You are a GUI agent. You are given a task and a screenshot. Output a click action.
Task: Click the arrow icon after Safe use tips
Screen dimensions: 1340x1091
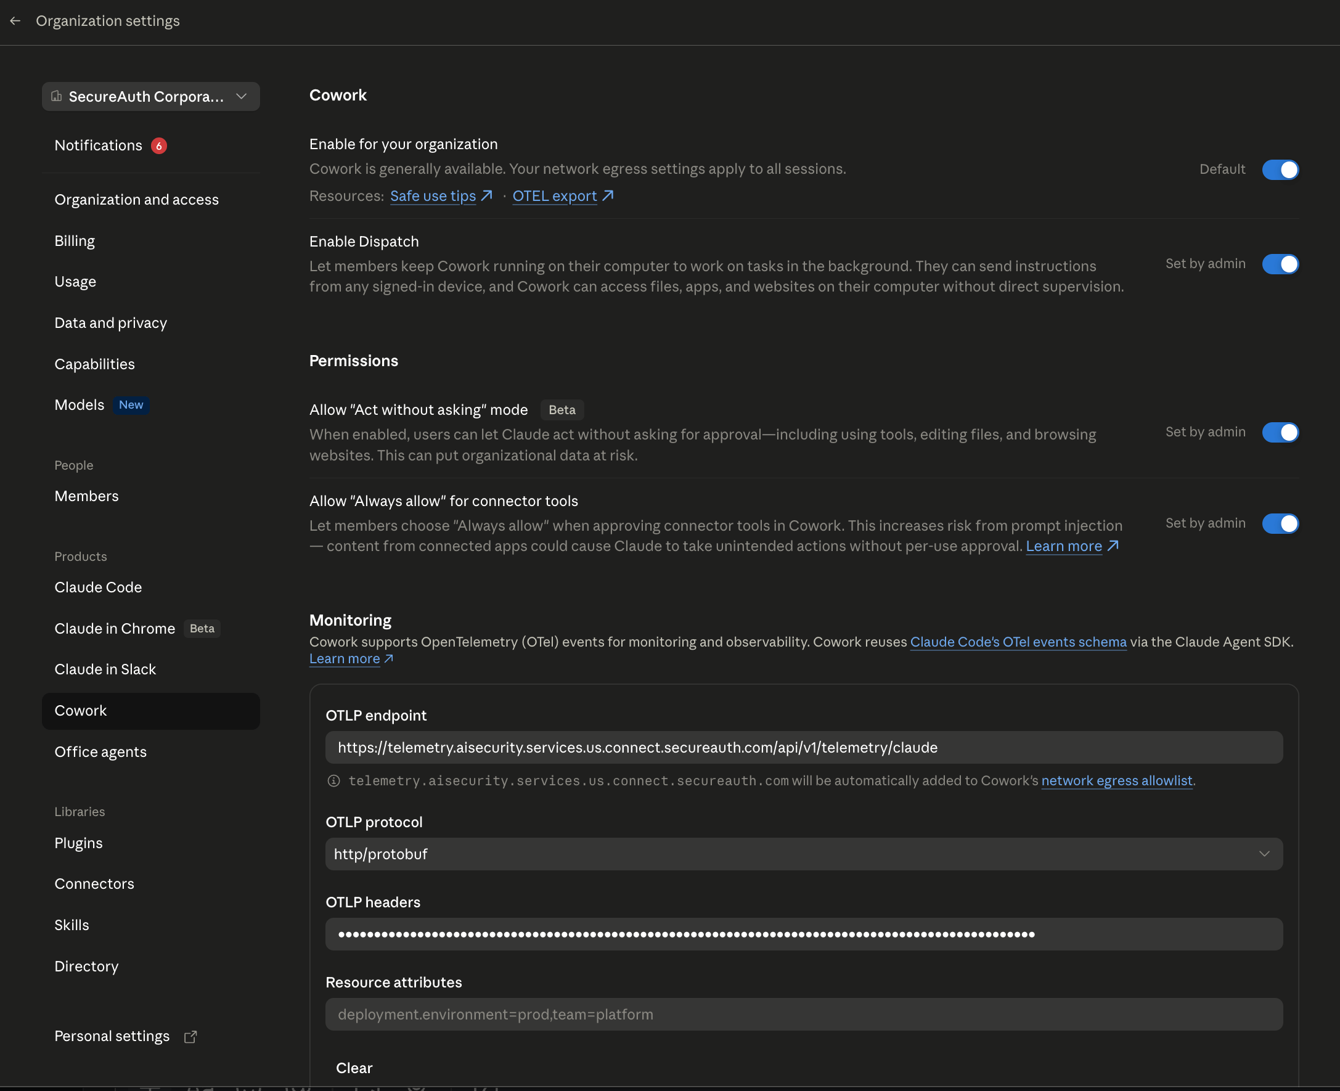(x=486, y=195)
